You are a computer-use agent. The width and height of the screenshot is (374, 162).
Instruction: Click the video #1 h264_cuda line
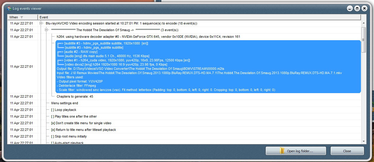coord(123,60)
